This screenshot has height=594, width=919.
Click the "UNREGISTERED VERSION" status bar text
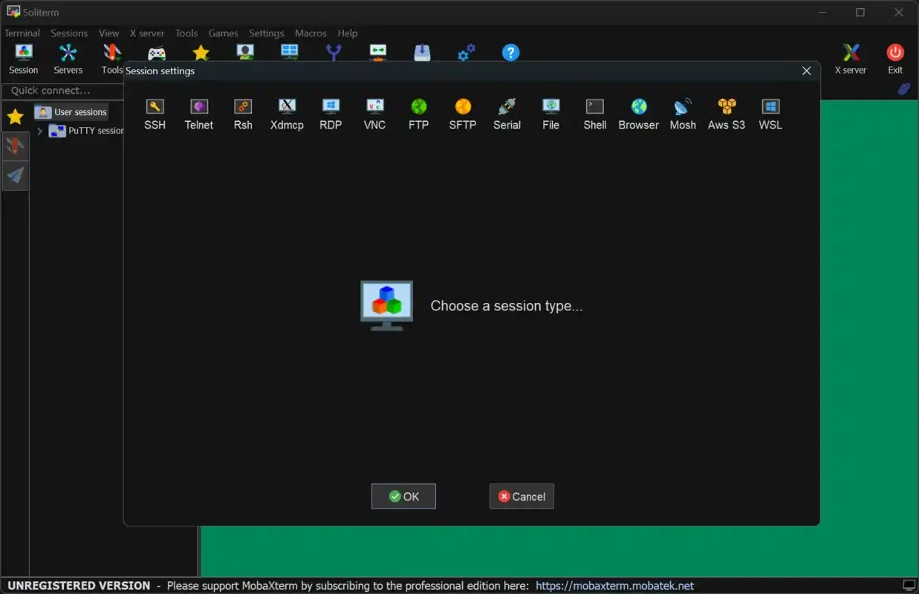pyautogui.click(x=79, y=586)
